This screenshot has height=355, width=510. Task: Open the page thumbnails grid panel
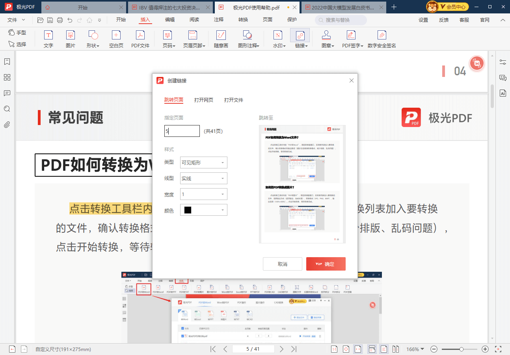(x=7, y=77)
